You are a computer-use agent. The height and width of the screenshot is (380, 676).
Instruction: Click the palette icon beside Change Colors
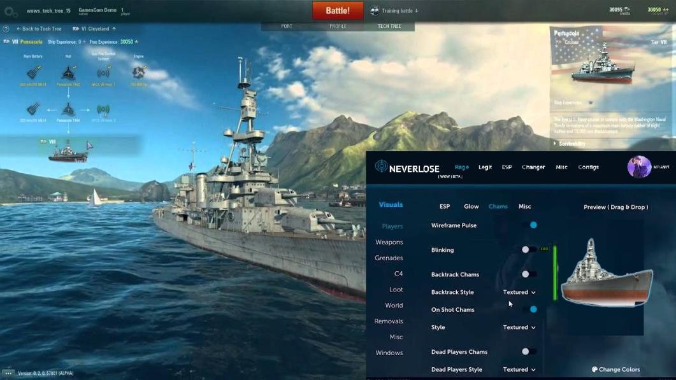pos(594,369)
